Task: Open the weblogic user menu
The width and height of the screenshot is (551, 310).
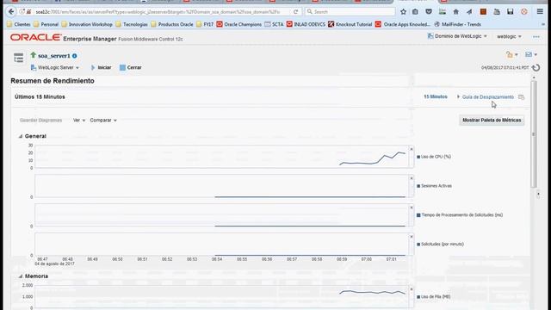Action: coord(509,36)
